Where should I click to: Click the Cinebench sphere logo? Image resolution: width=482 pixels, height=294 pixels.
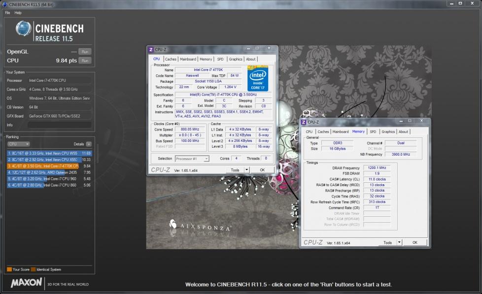(x=23, y=29)
